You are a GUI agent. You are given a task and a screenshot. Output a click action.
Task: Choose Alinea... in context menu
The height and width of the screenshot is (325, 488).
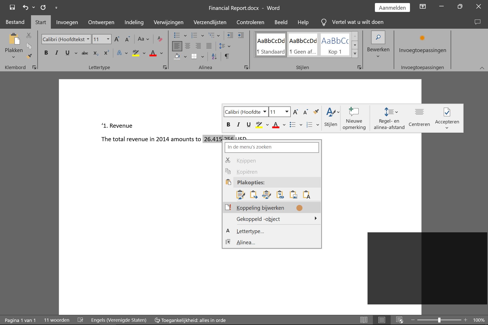coord(272,242)
